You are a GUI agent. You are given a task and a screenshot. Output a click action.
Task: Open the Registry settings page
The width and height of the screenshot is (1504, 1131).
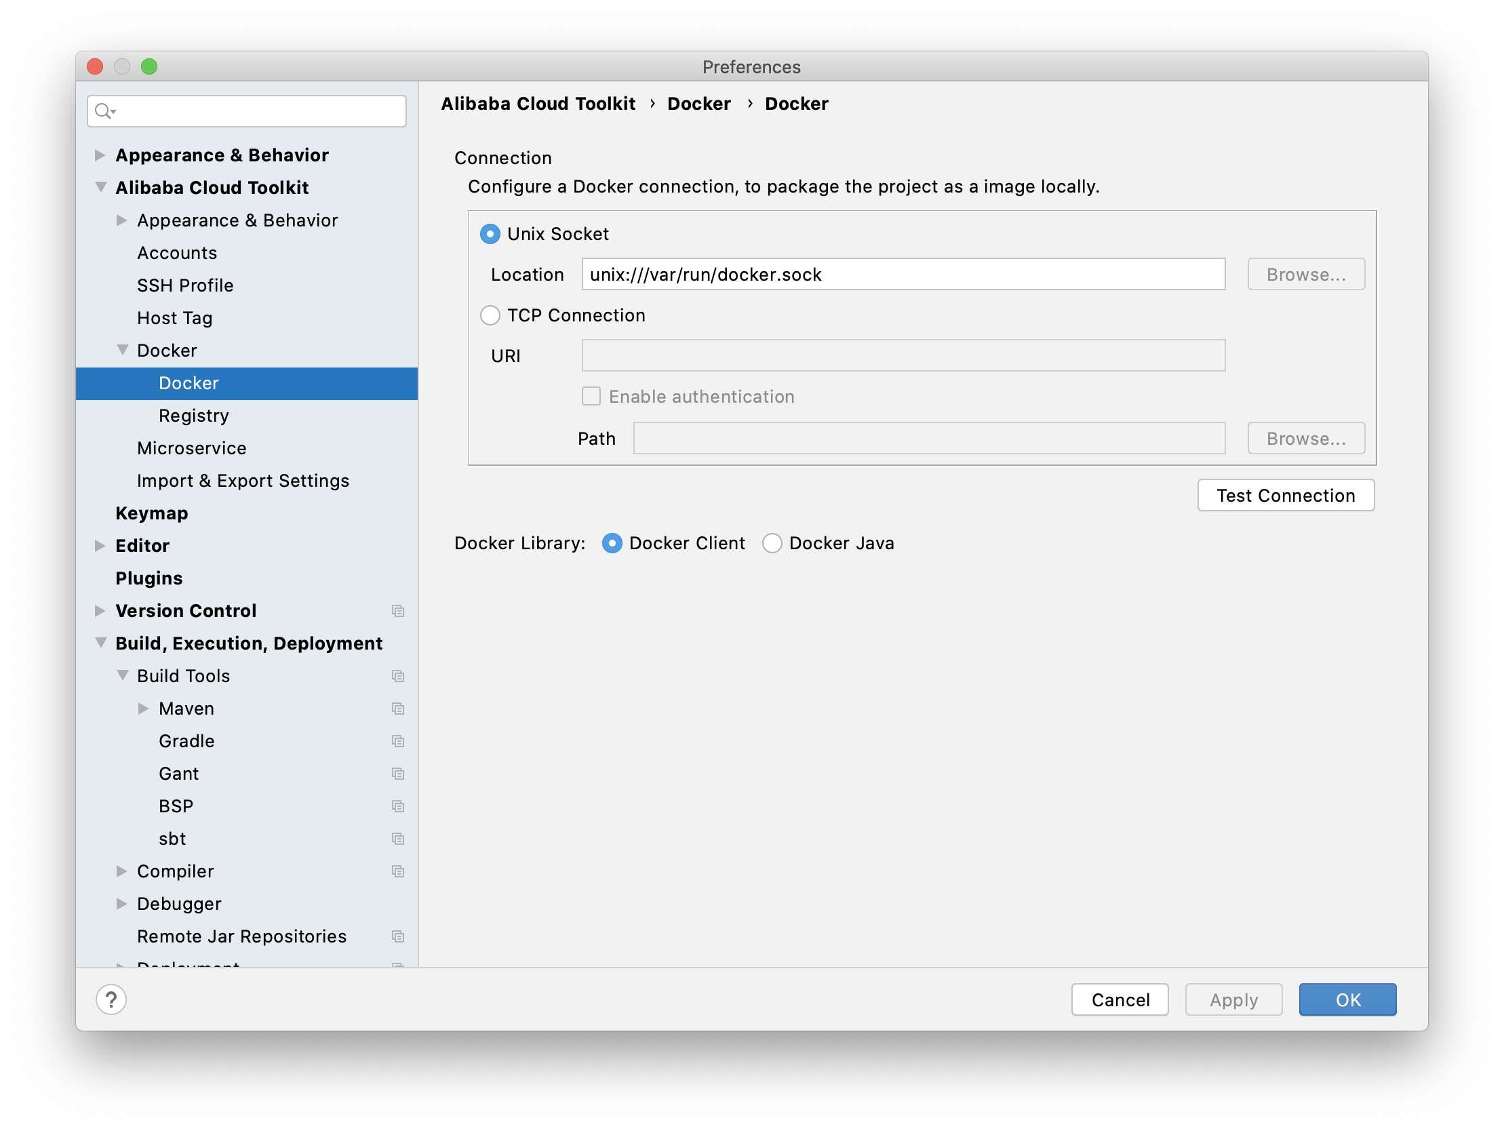193,416
